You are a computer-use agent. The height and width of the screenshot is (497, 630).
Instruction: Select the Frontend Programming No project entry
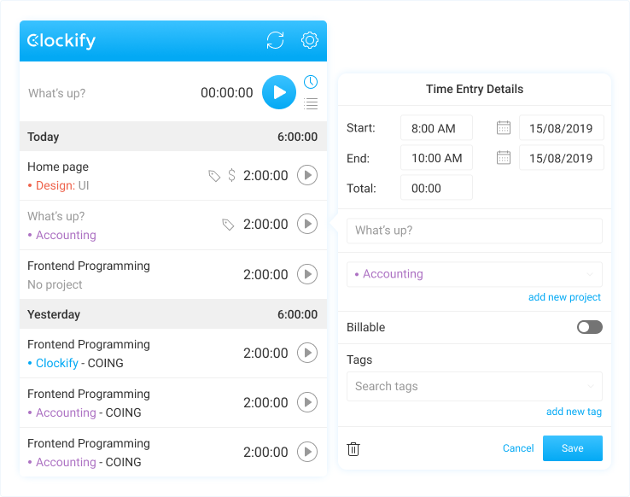[x=173, y=275]
